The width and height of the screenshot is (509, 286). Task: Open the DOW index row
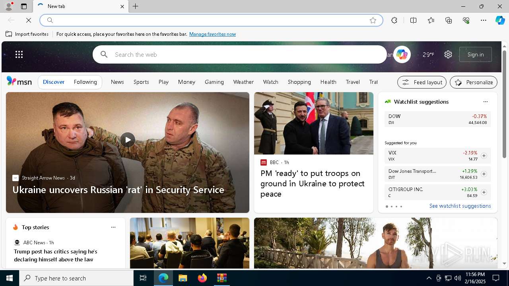click(437, 119)
